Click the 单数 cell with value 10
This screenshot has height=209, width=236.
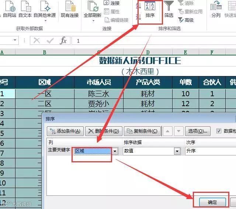185,94
